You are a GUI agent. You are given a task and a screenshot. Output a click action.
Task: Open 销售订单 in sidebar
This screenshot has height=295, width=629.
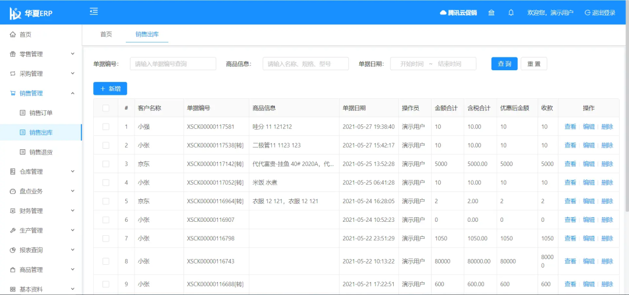tap(41, 113)
